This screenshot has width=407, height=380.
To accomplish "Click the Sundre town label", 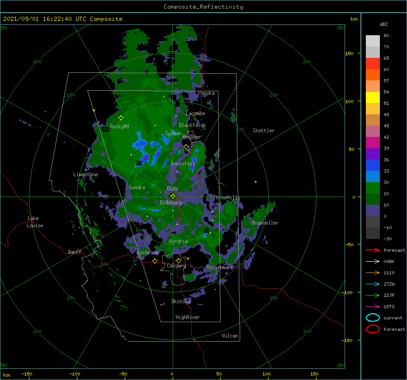I will pos(137,187).
